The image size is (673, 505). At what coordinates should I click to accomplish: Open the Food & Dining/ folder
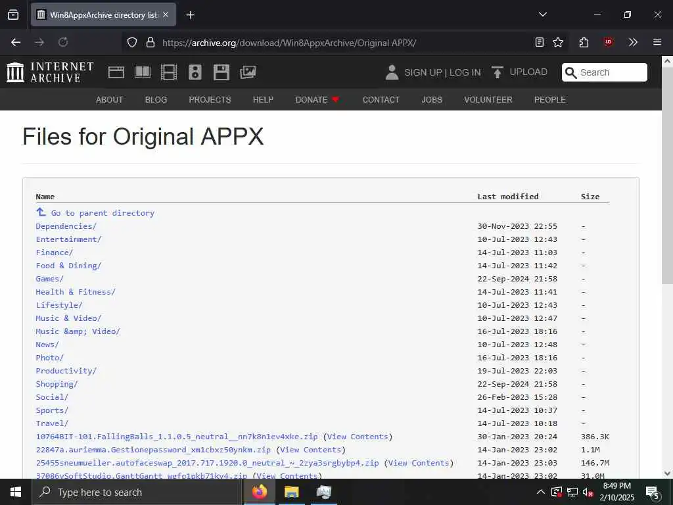click(x=68, y=266)
